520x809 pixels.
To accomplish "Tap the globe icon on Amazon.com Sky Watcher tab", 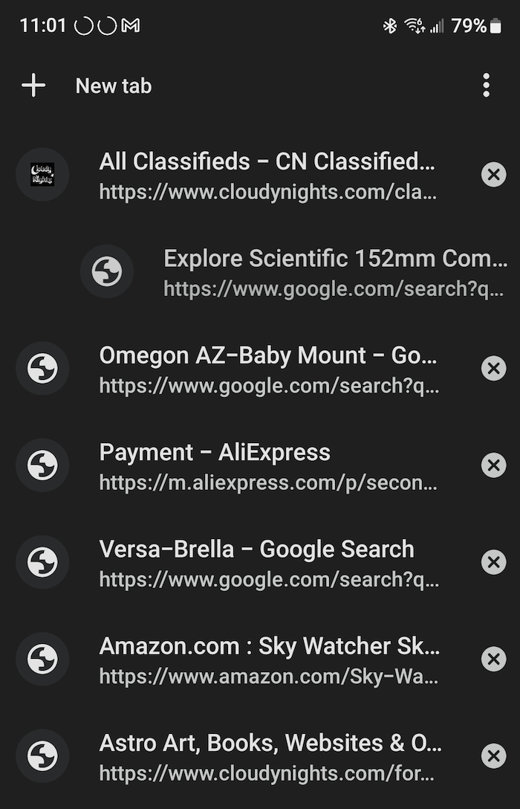I will click(x=42, y=659).
